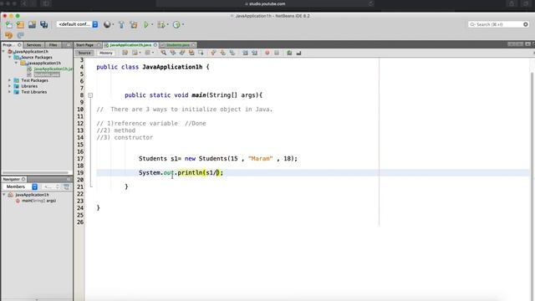Click the Find Next Occurrence icon

[182, 53]
